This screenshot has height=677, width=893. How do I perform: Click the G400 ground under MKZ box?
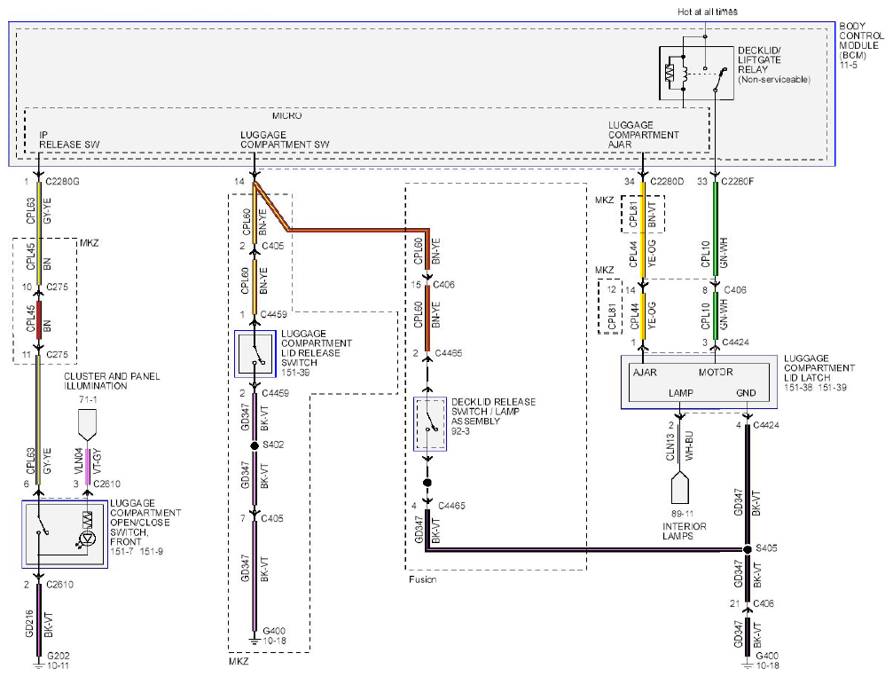(255, 634)
